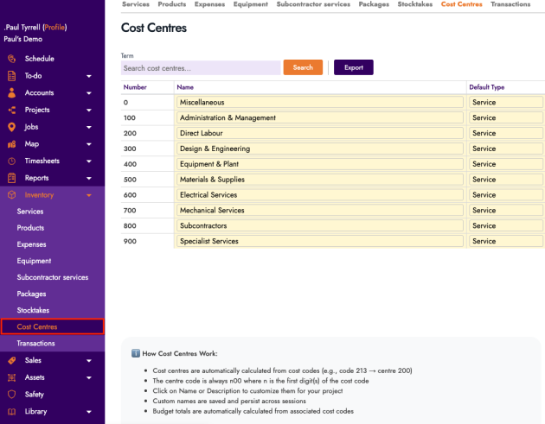Click the Safety shield icon
Image resolution: width=545 pixels, height=424 pixels.
tap(11, 395)
